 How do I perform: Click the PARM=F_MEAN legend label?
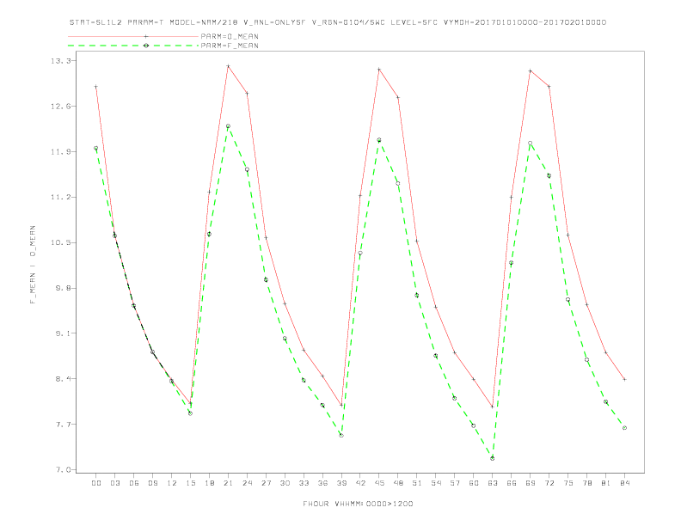(230, 46)
